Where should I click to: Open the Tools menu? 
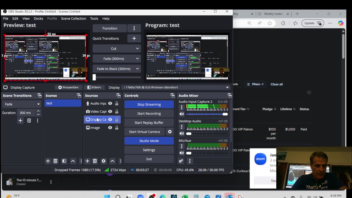pyautogui.click(x=94, y=18)
